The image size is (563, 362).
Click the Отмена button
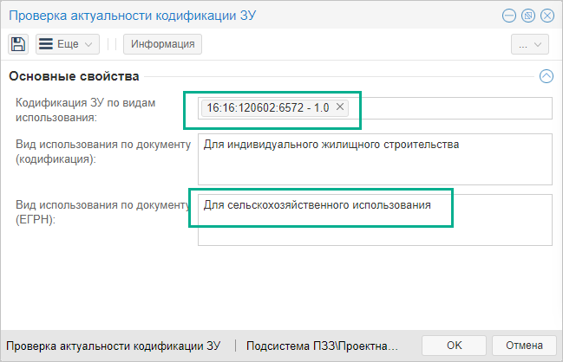pos(524,346)
